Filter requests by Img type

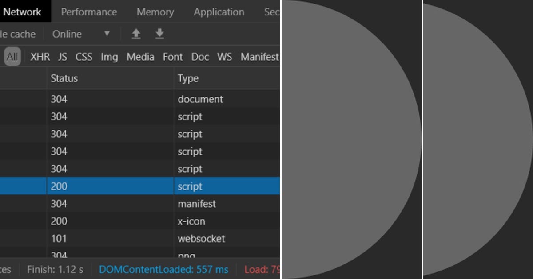tap(109, 57)
